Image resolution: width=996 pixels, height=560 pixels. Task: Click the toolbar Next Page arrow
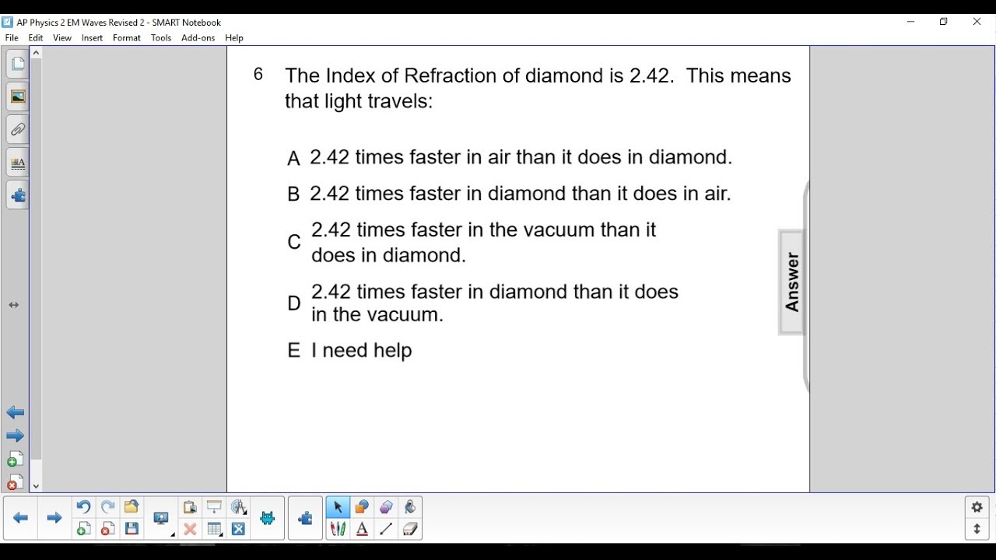54,518
